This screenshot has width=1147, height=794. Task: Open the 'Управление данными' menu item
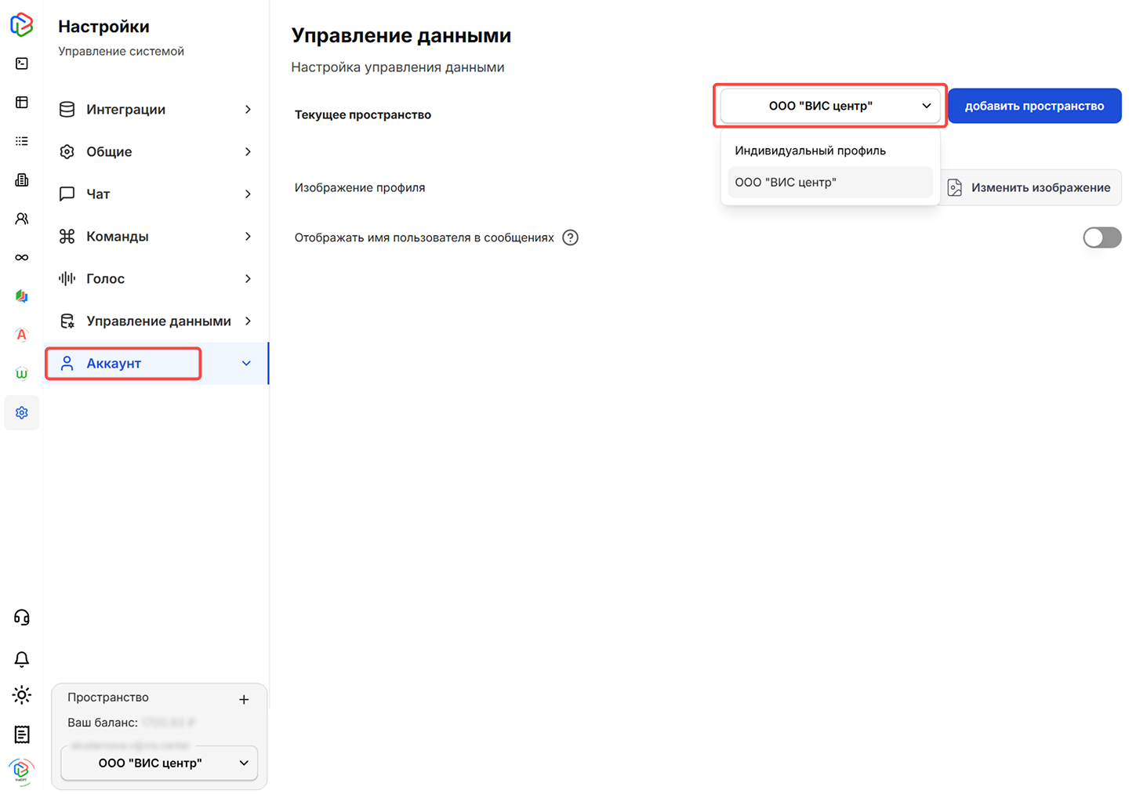pos(156,321)
